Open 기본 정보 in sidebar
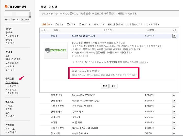Image resolution: width=183 pixels, height=136 pixels. tap(10, 129)
